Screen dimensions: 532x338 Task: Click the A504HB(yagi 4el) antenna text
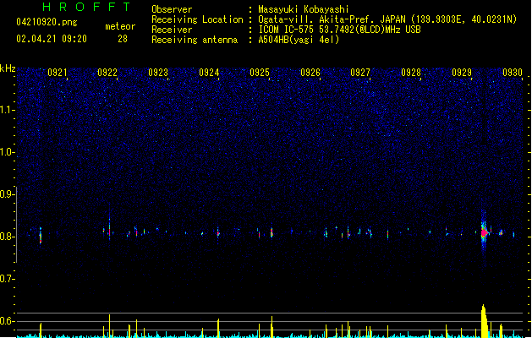coord(299,40)
